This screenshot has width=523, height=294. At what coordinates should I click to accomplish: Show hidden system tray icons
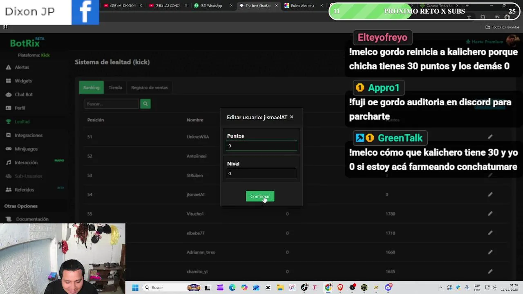(440, 287)
